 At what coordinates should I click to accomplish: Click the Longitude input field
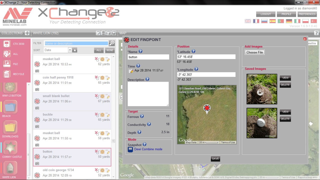point(206,75)
